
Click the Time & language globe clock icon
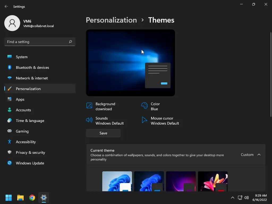click(10, 120)
